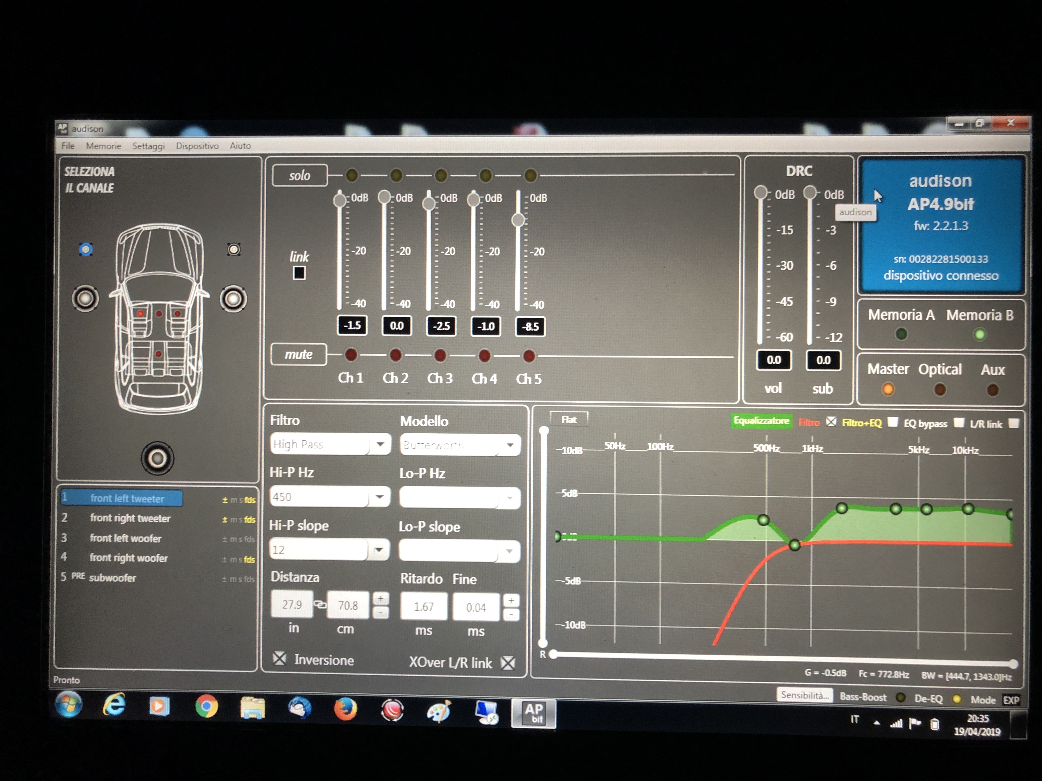Open the Lo-P Hz dropdown

tap(460, 498)
